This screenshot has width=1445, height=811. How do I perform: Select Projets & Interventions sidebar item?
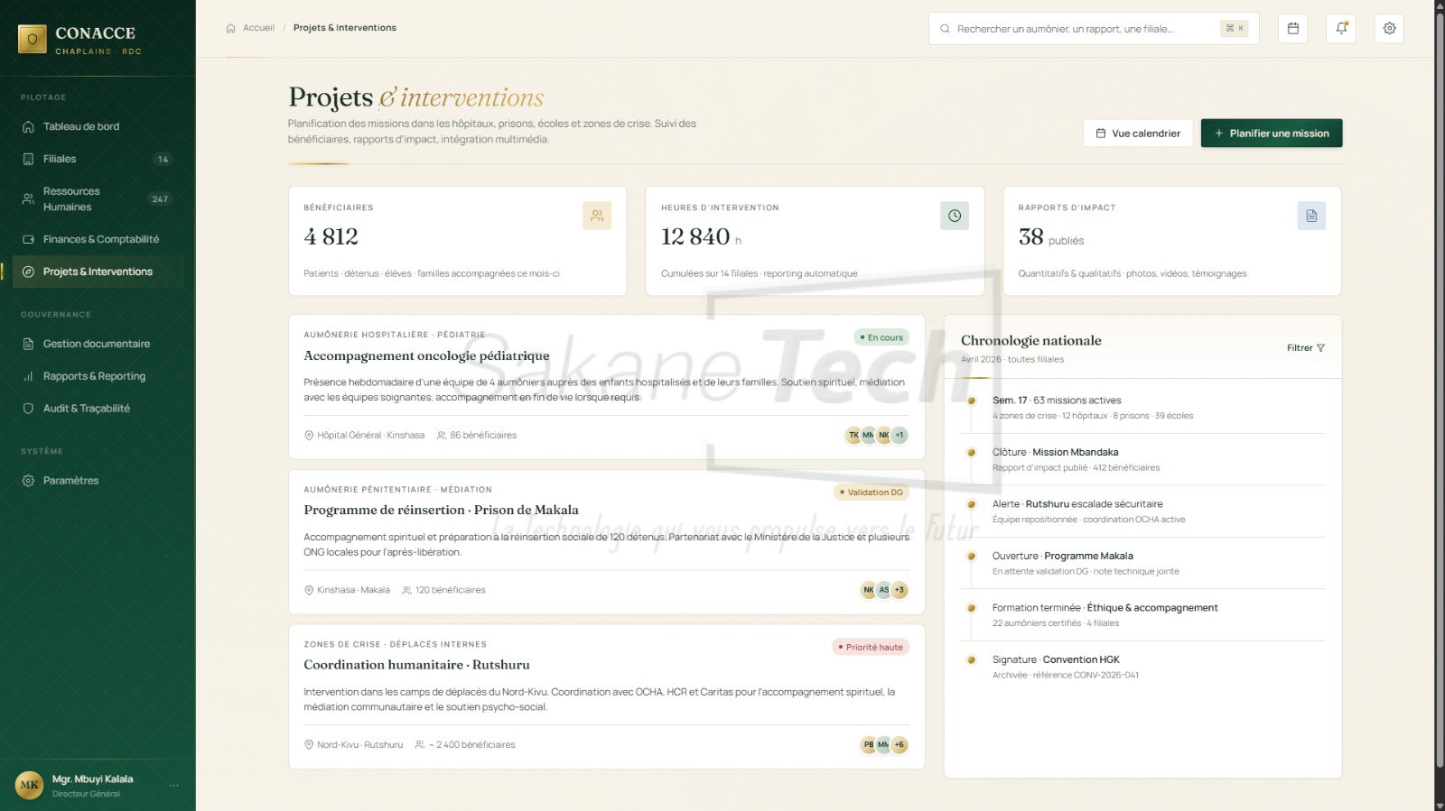point(98,272)
